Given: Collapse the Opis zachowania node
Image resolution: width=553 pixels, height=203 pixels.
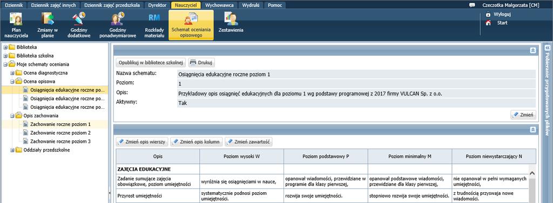Looking at the screenshot, I should click(x=12, y=115).
